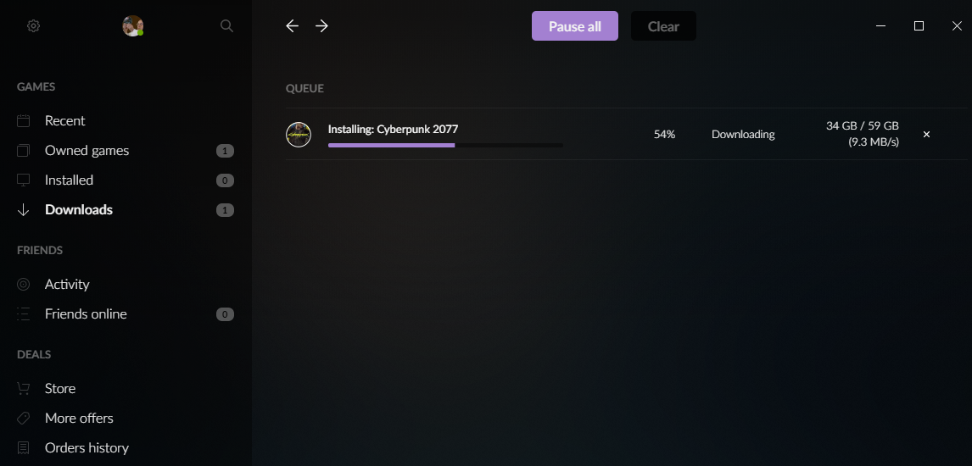Image resolution: width=972 pixels, height=466 pixels.
Task: Click the search magnifier icon
Action: pyautogui.click(x=226, y=26)
